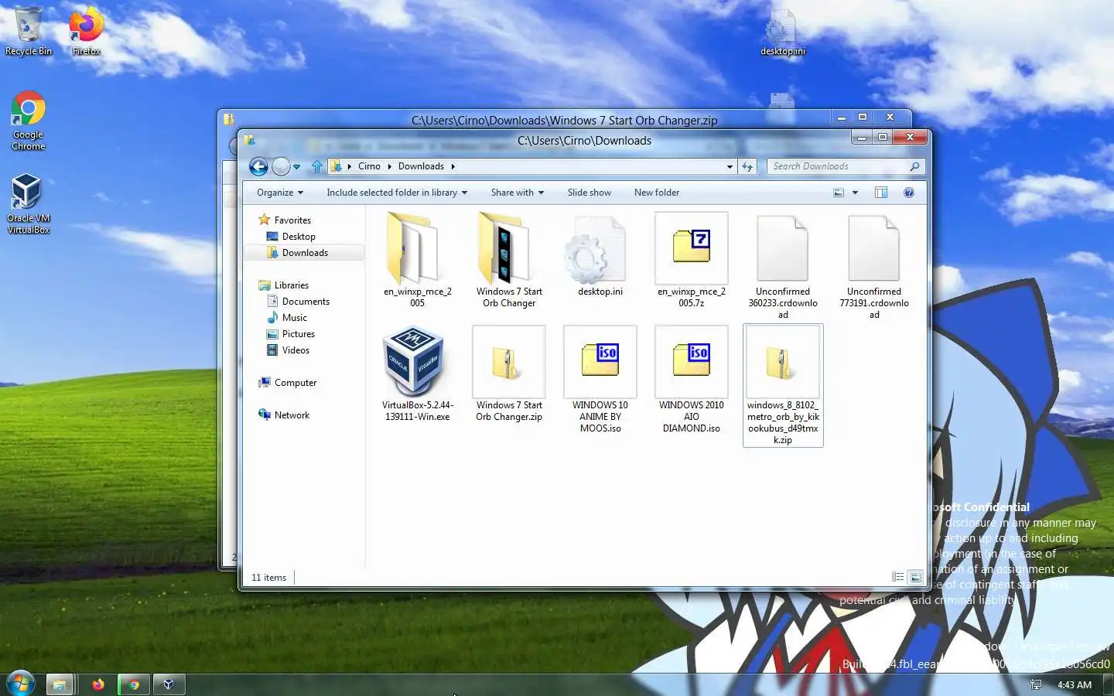
Task: Click the Downloads breadcrumb in address bar
Action: click(421, 166)
